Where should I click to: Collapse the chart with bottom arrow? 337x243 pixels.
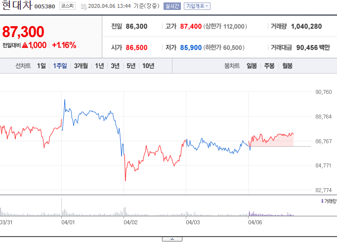tap(172, 239)
